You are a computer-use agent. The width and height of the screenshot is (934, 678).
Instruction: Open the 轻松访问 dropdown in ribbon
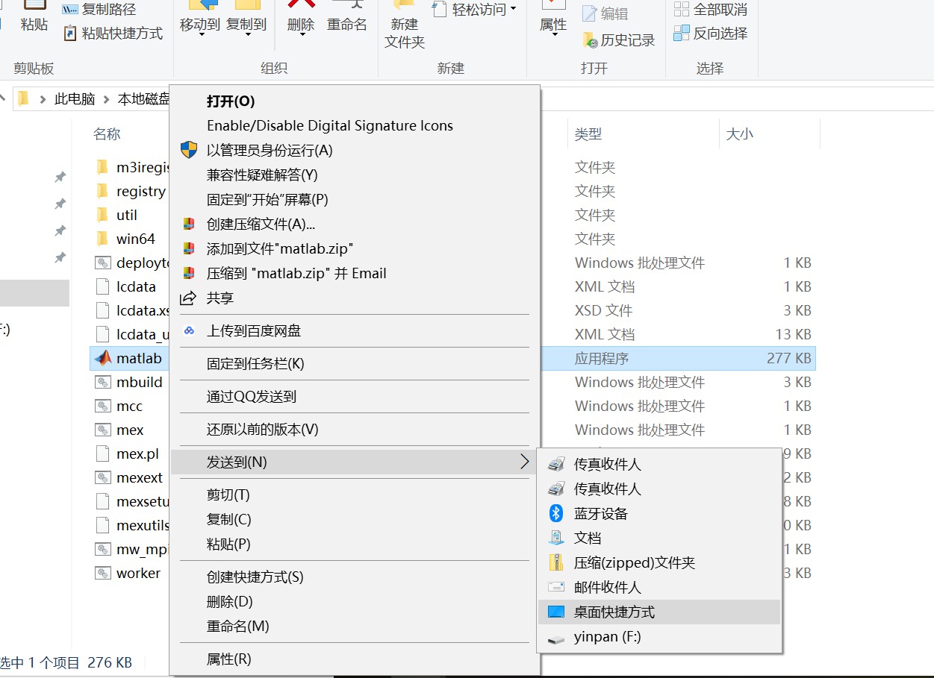[512, 9]
